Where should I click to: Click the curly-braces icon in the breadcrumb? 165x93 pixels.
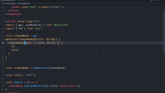tap(3, 3)
